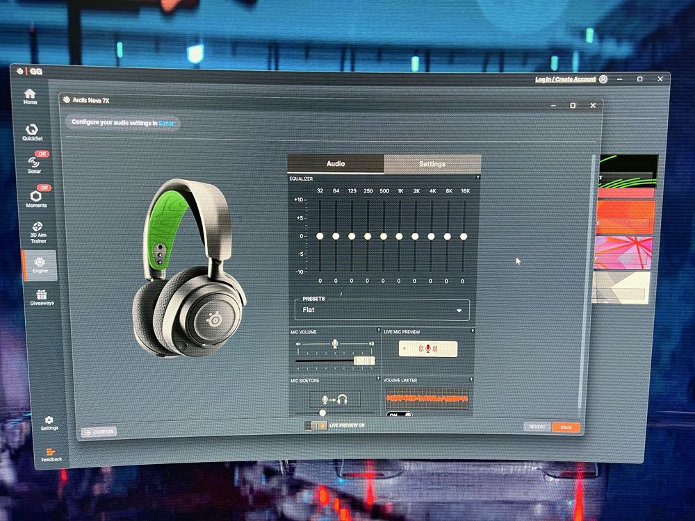
Task: Click the Arctis Nova 7X headset image
Action: 190,267
